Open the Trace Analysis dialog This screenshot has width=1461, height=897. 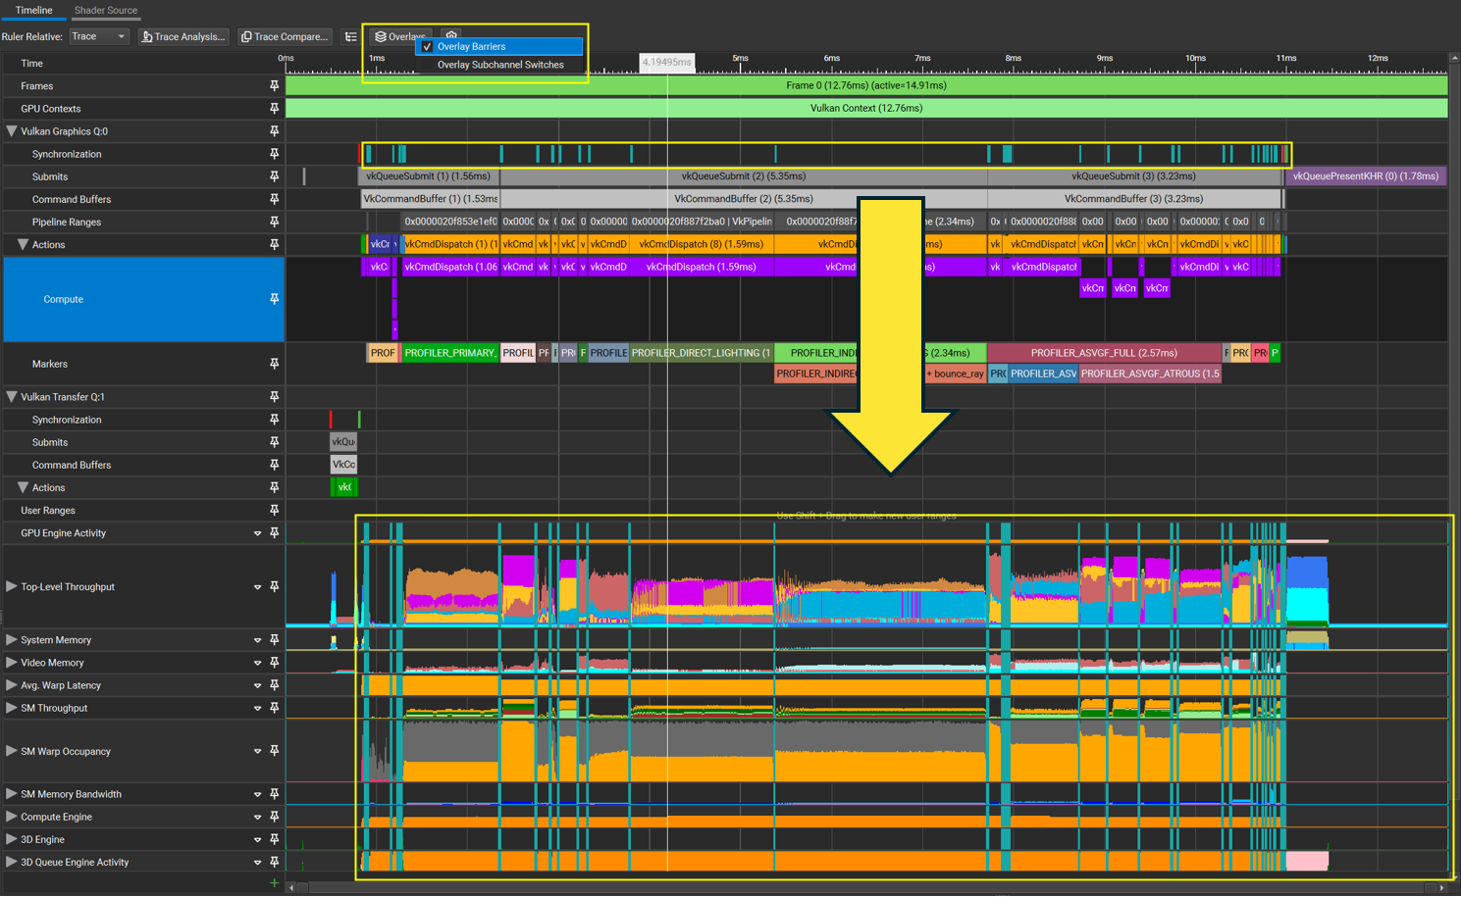tap(183, 37)
